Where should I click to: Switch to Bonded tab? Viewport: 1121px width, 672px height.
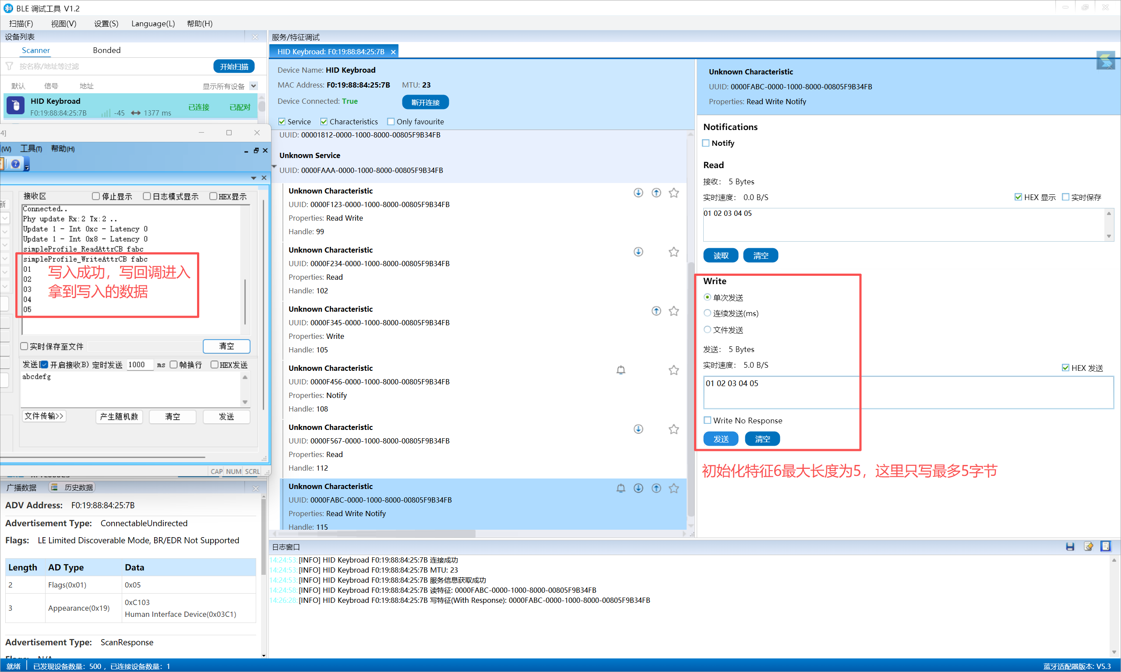106,50
